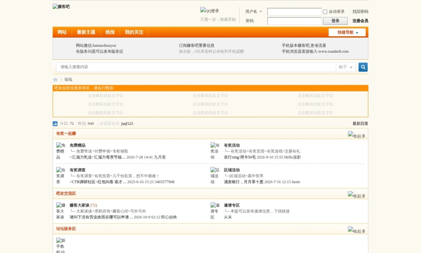Focus the username input field
Screen dimensions: 421x253
click(x=294, y=11)
